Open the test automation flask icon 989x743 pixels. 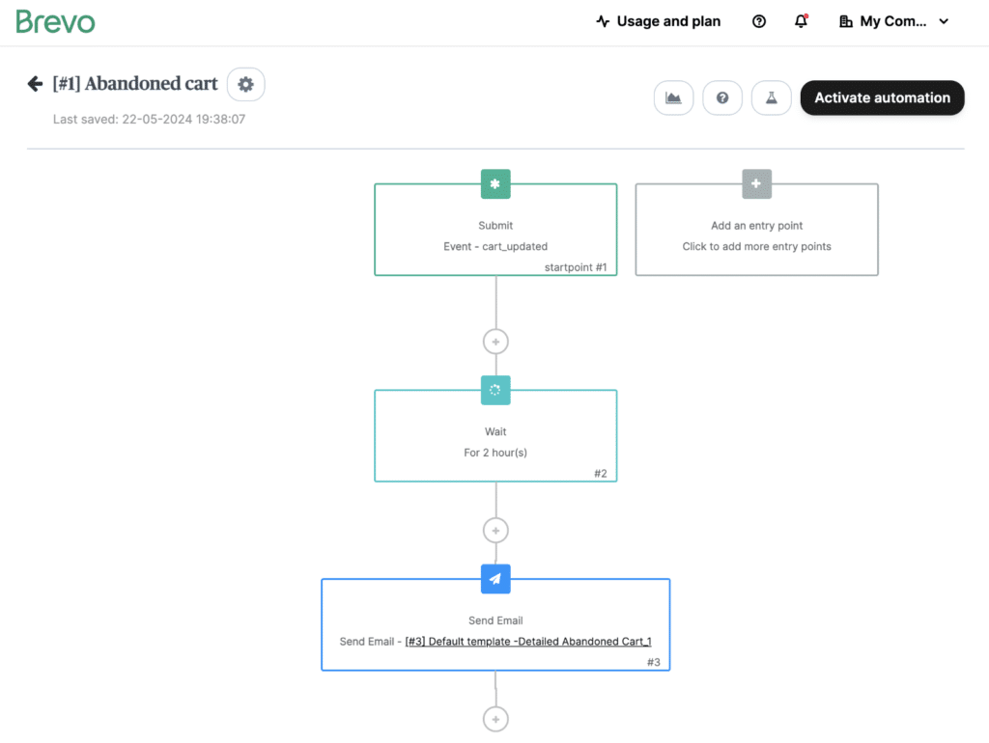click(x=771, y=97)
